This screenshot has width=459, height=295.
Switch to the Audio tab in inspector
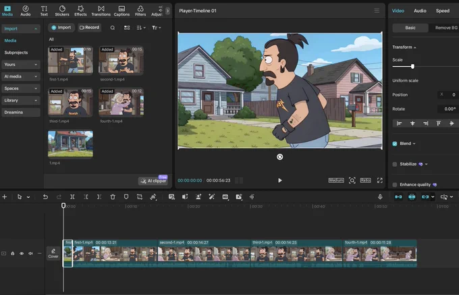(x=420, y=11)
